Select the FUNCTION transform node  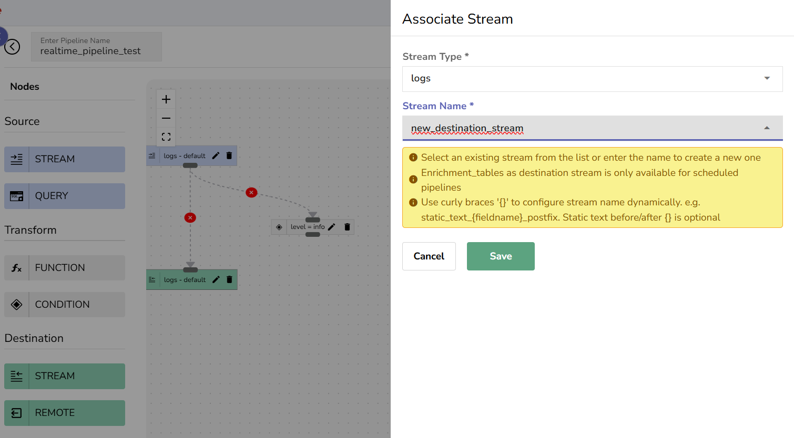65,268
